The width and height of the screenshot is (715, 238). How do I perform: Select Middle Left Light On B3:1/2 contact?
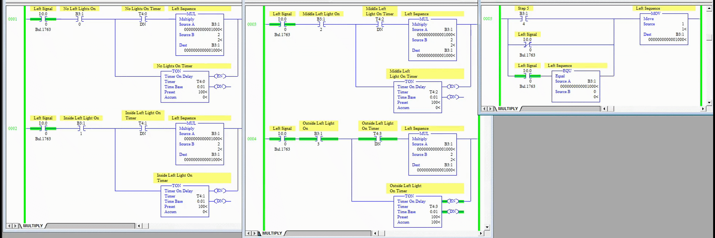coord(321,24)
